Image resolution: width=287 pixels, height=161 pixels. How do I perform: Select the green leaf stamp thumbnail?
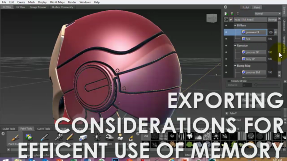(x=190, y=144)
